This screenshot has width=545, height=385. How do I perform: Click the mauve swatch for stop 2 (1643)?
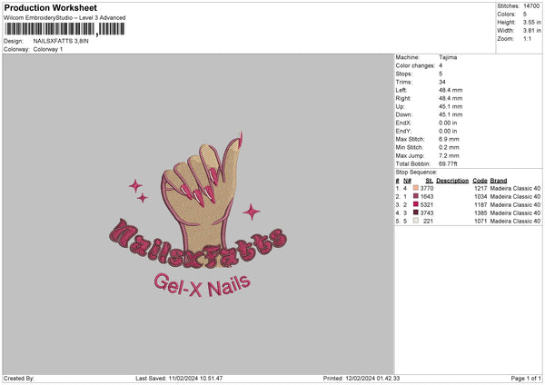coord(416,196)
